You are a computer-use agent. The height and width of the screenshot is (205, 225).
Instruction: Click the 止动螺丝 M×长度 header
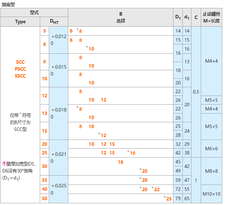click(211, 17)
